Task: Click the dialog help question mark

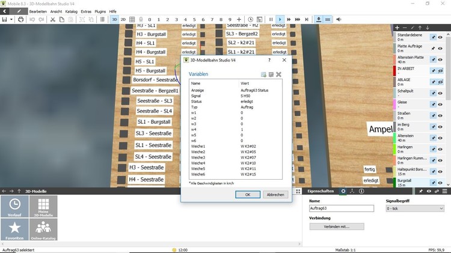Action: (x=269, y=60)
